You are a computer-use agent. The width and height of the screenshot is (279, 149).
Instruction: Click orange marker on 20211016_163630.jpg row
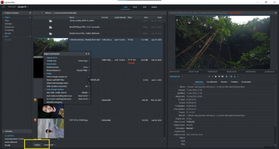point(35,120)
